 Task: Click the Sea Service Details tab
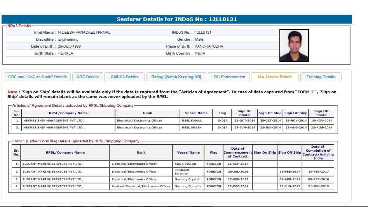[x=275, y=77]
